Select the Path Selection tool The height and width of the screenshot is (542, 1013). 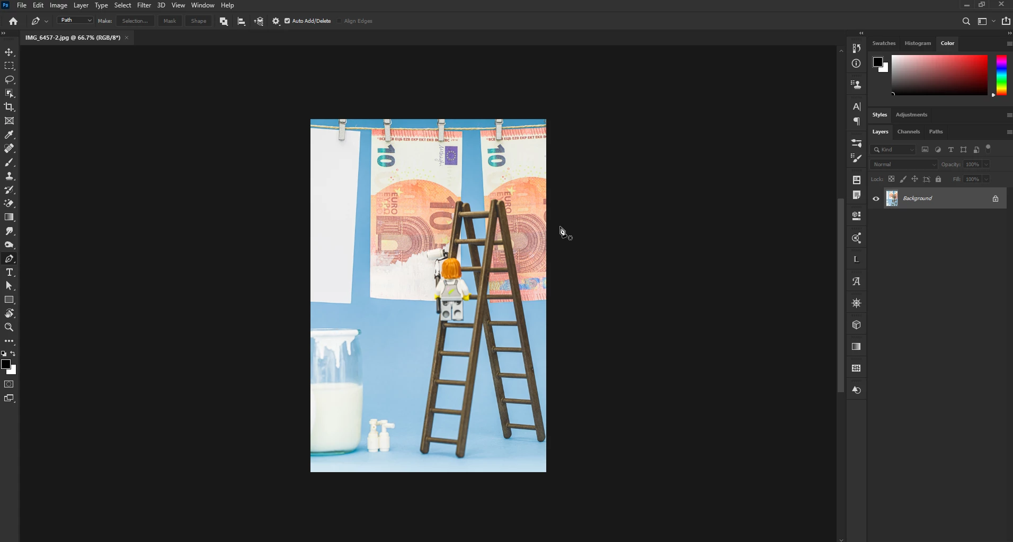[x=9, y=286]
